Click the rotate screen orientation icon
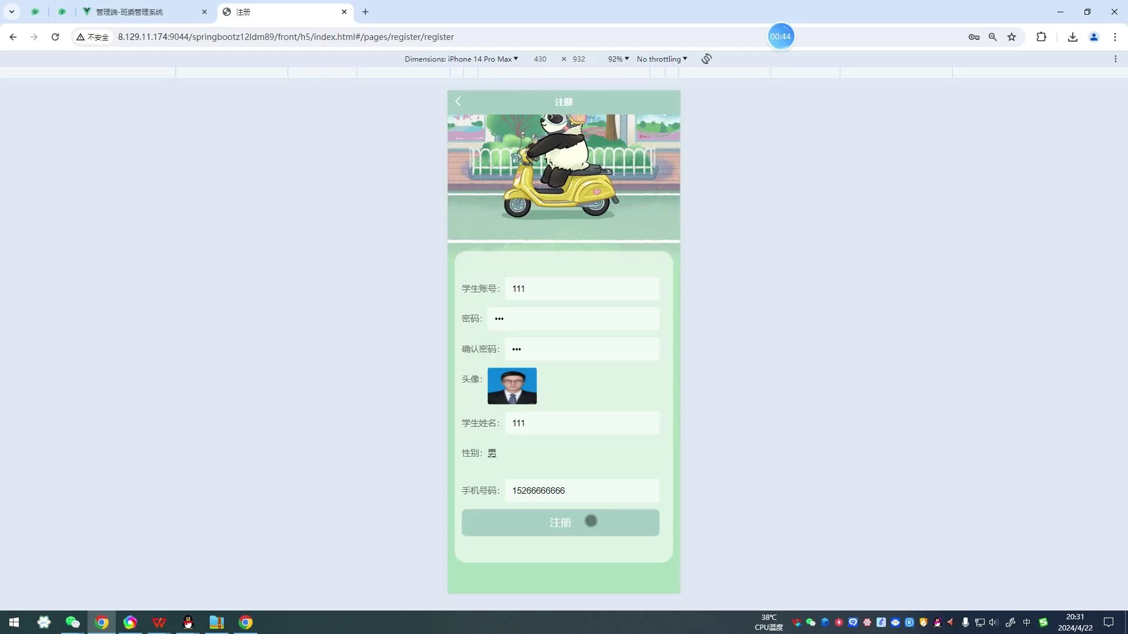The height and width of the screenshot is (634, 1128). pos(706,59)
